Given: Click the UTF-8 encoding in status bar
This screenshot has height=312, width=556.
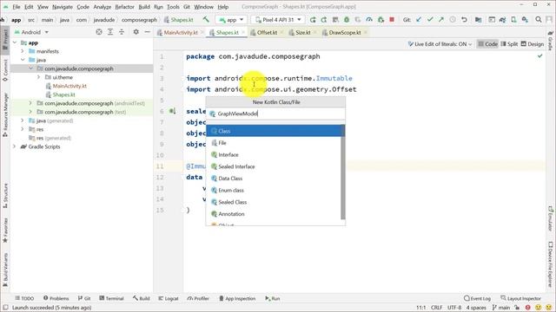Looking at the screenshot, I should pos(454,308).
